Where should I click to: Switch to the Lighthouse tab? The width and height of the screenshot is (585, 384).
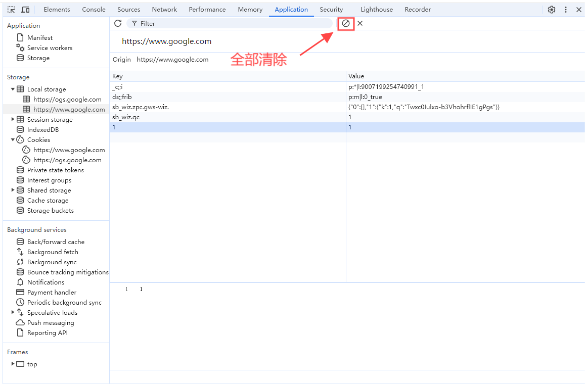pos(377,10)
